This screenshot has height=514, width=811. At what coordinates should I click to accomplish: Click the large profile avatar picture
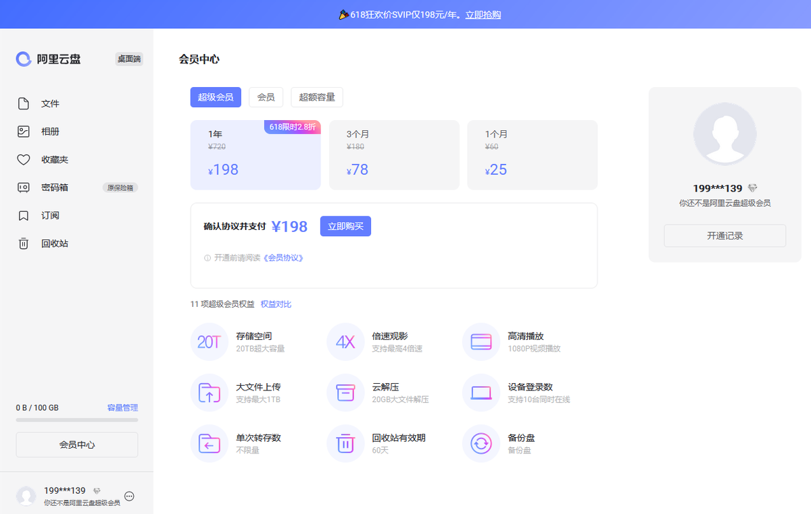click(x=724, y=134)
